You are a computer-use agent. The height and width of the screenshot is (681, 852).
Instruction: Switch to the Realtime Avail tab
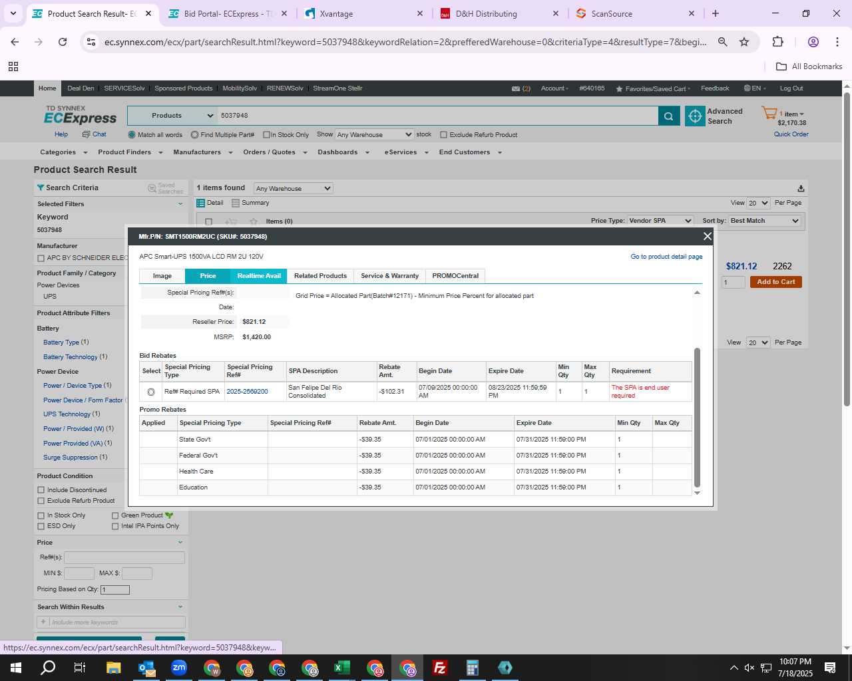[x=259, y=276]
